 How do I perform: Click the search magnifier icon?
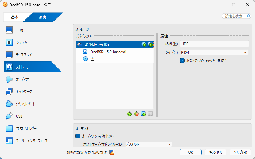[x=248, y=16]
